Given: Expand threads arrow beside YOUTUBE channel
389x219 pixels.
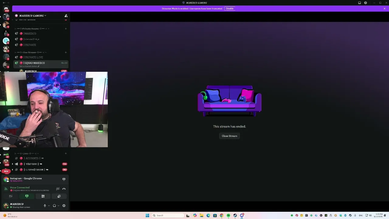Looking at the screenshot, I should (12, 164).
